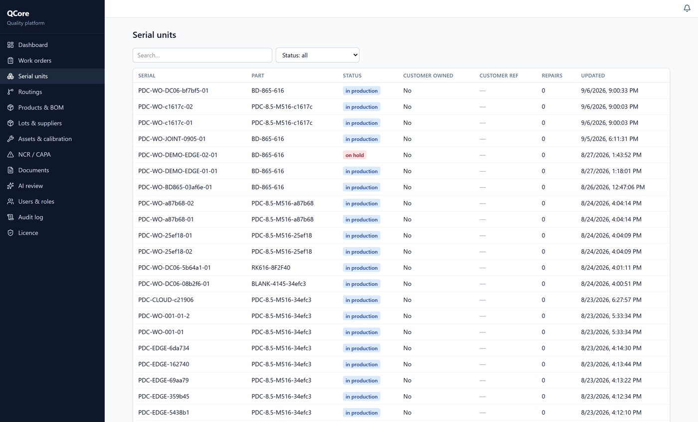Open serial PDC-WO-a87b68-02
The width and height of the screenshot is (698, 422).
point(166,203)
